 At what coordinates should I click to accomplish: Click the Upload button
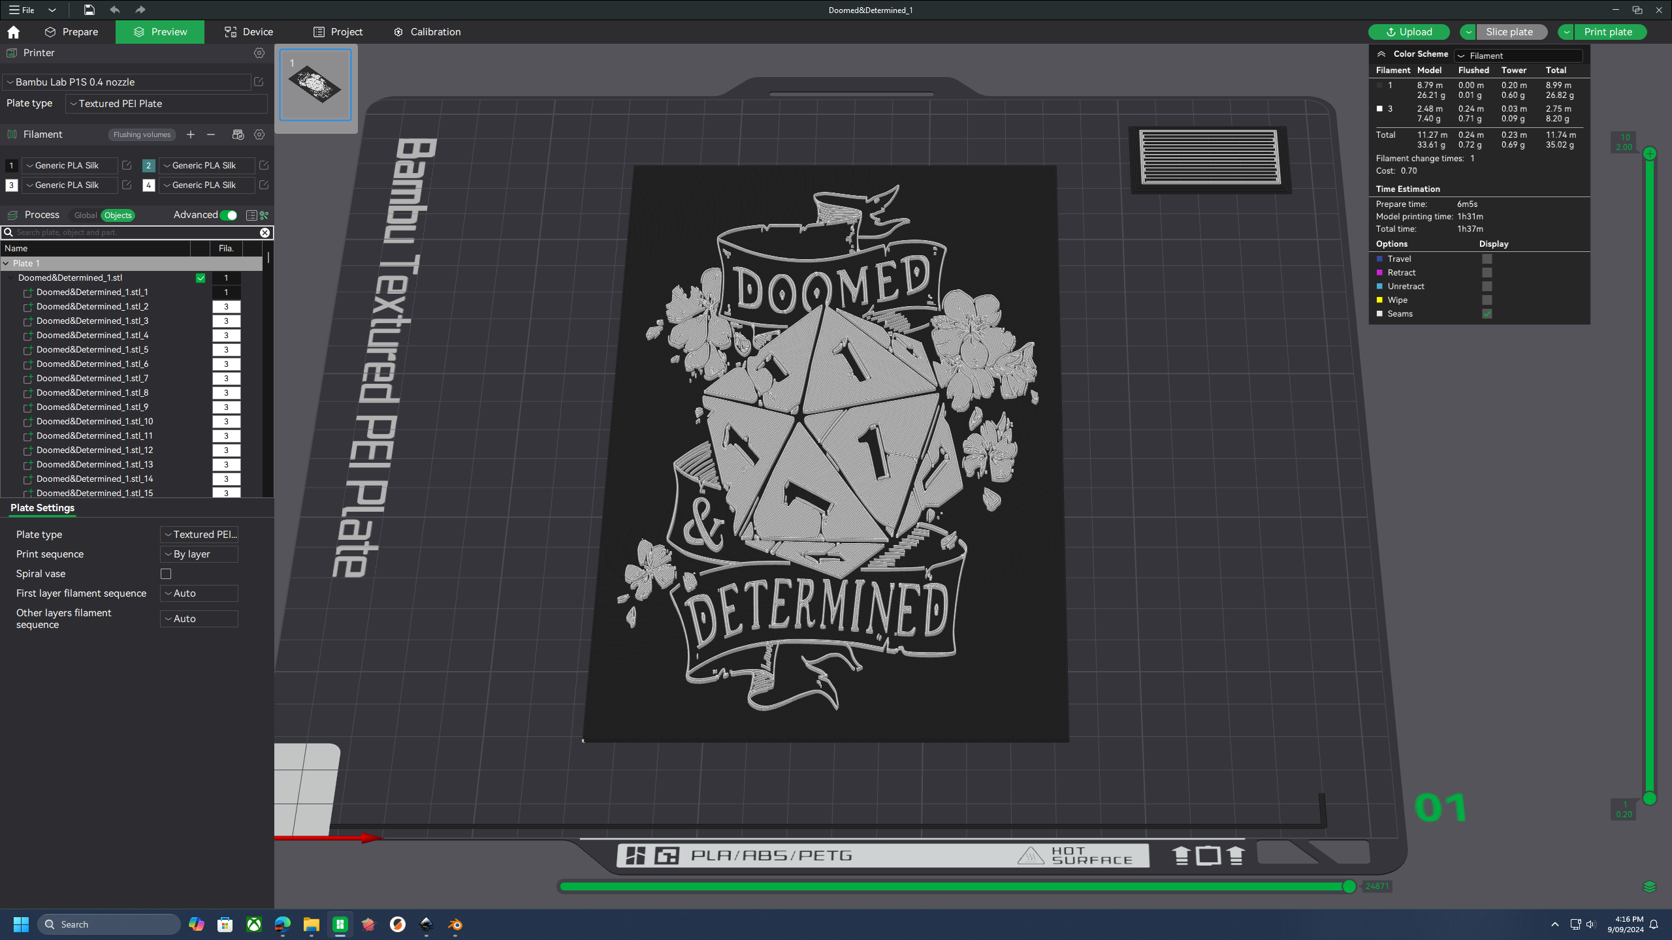[x=1409, y=32]
